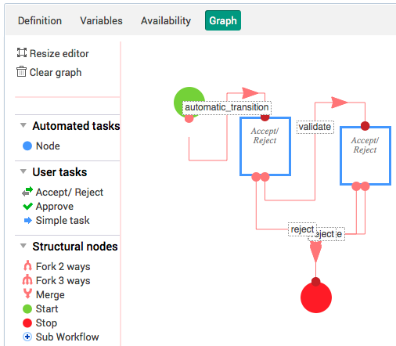Select the large red stop node in graph

[x=316, y=297]
